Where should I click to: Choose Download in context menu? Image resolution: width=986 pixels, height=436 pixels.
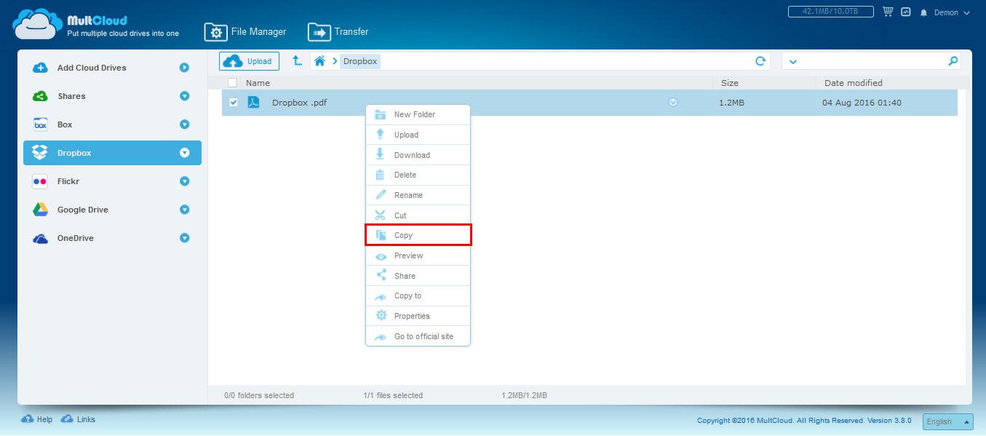[418, 155]
